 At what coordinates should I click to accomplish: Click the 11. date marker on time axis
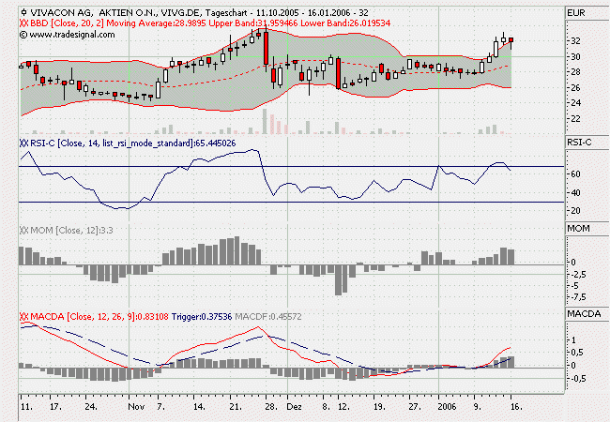pyautogui.click(x=26, y=407)
